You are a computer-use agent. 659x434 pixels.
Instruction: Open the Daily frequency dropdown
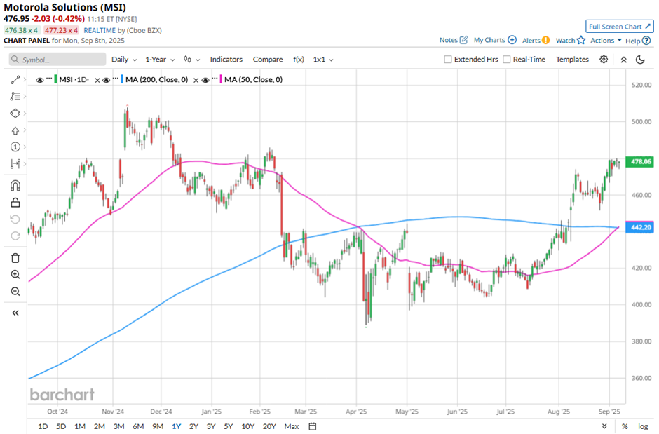[x=124, y=60]
